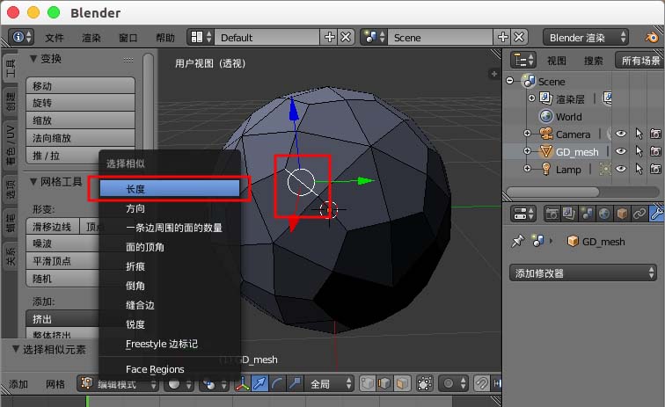Open the Constraints properties tab

pyautogui.click(x=639, y=214)
